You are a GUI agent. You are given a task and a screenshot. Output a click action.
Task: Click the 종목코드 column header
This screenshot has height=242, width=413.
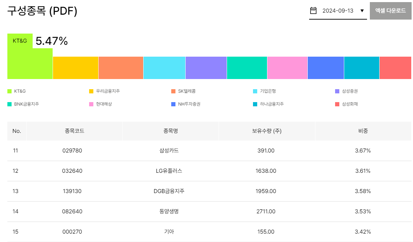74,131
